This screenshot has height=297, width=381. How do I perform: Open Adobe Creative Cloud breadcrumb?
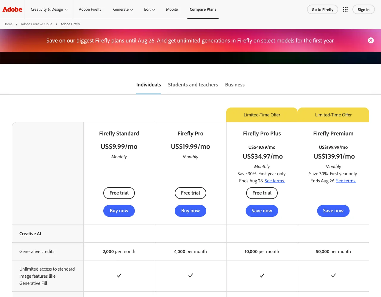coord(36,24)
